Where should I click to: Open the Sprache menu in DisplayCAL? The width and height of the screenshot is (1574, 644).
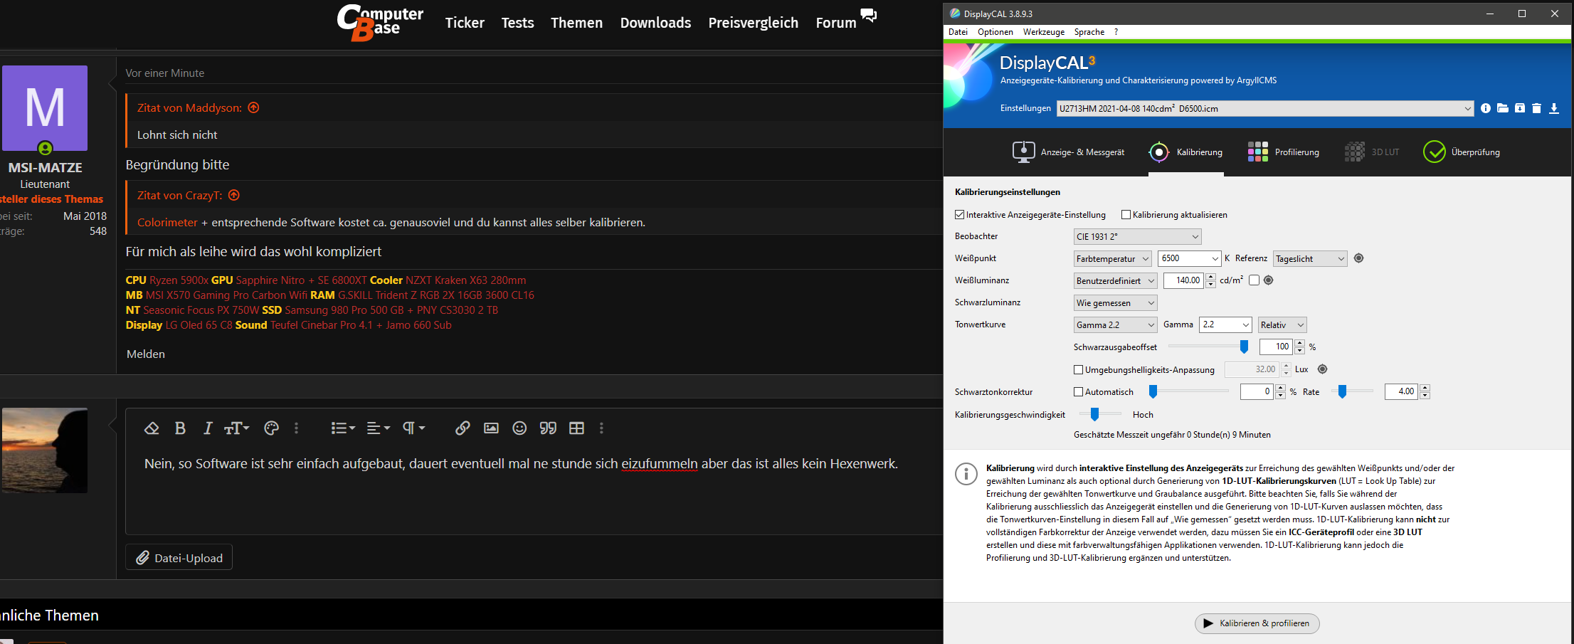point(1089,32)
